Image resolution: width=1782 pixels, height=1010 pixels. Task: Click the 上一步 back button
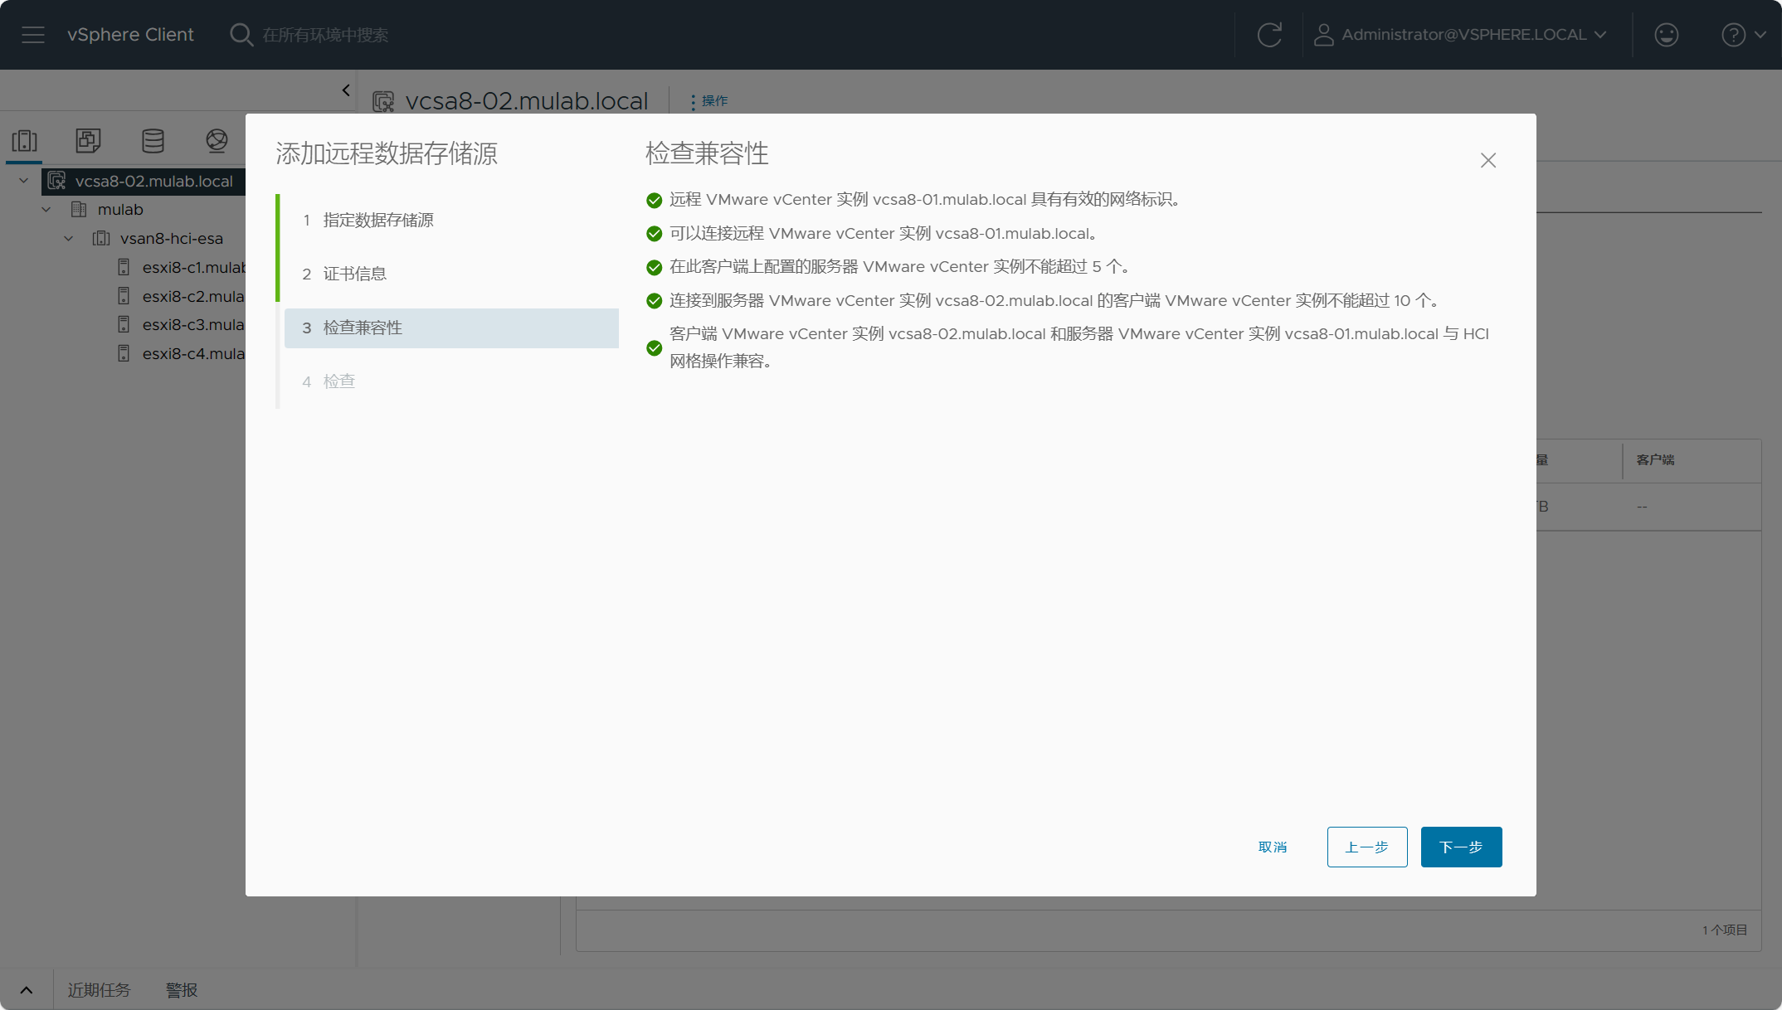pyautogui.click(x=1367, y=847)
